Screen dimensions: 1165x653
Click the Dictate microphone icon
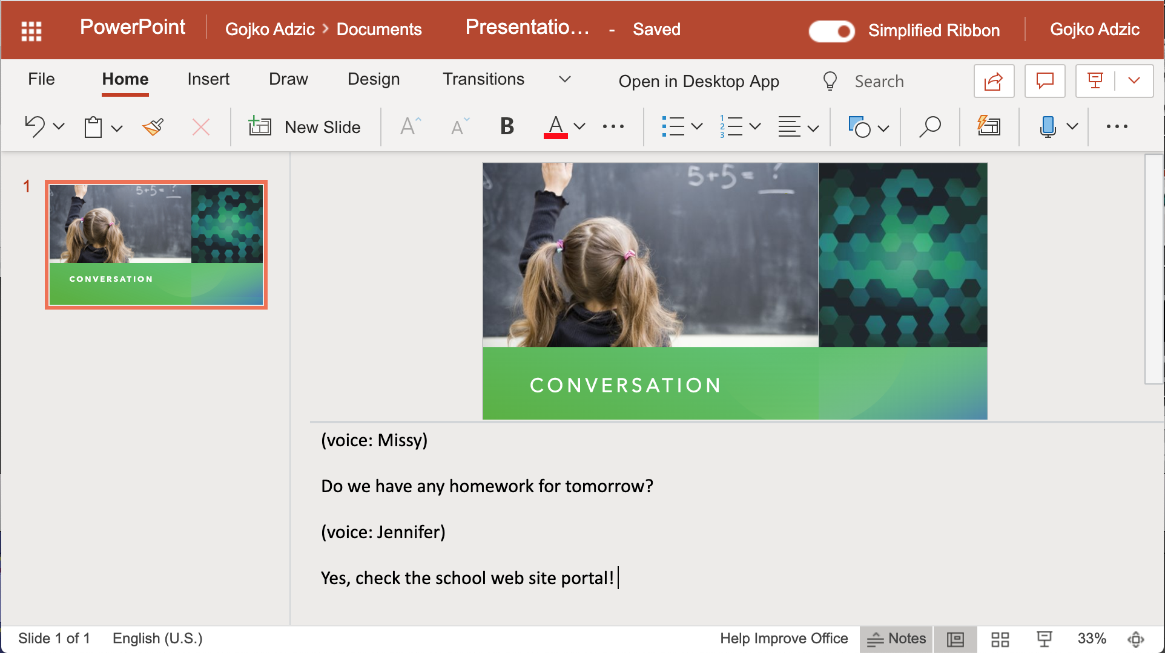[1048, 126]
